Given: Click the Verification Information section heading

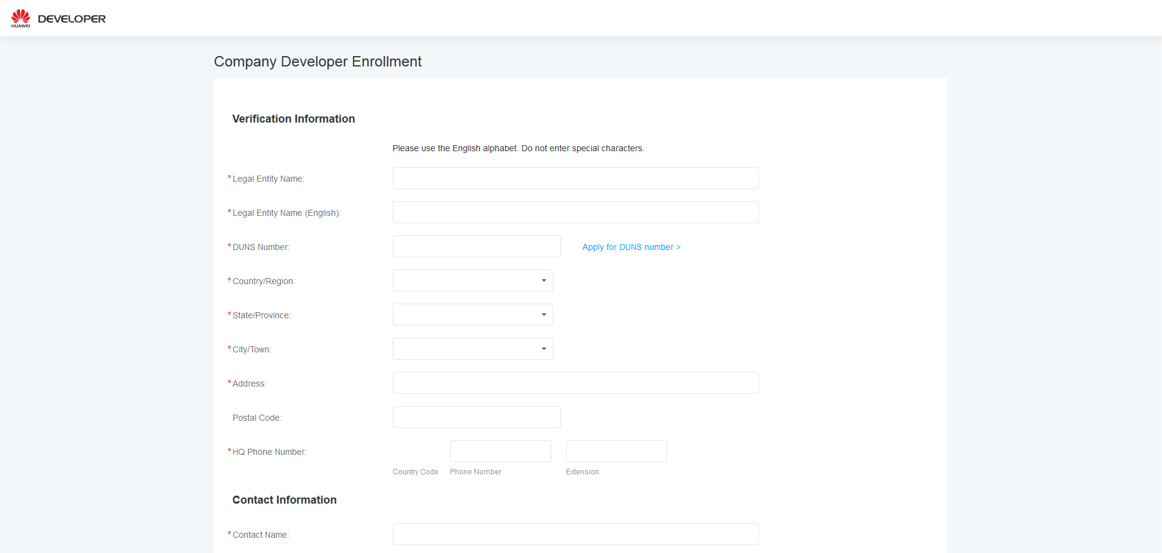Looking at the screenshot, I should tap(293, 119).
